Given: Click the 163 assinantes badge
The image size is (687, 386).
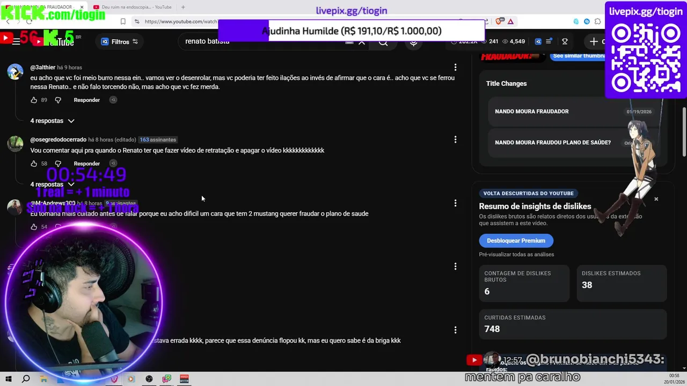Looking at the screenshot, I should (x=158, y=139).
